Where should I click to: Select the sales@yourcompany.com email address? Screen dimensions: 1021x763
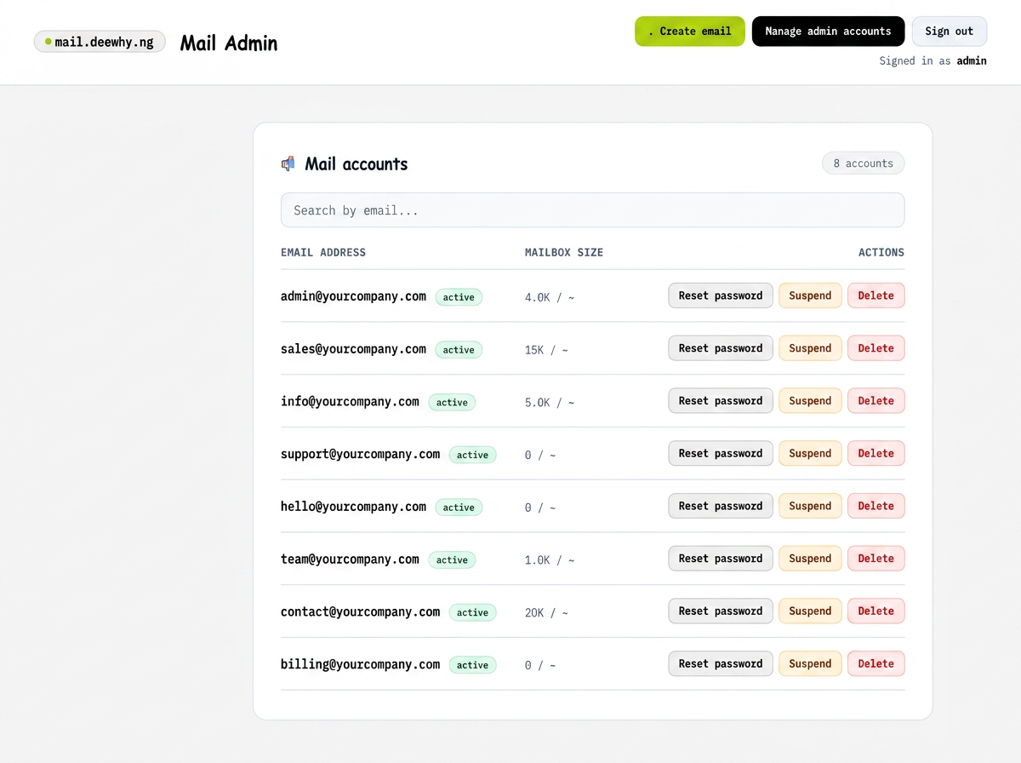[x=353, y=349]
